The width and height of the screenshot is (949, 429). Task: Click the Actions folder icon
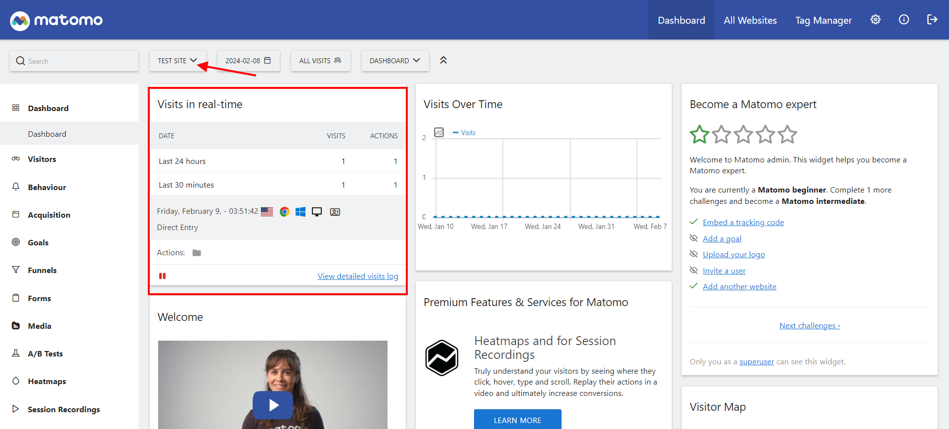(197, 253)
